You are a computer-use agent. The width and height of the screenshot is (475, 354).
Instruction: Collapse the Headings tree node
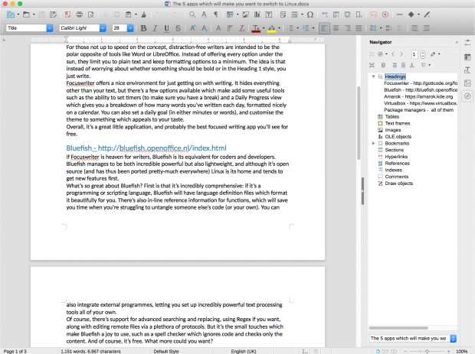373,76
